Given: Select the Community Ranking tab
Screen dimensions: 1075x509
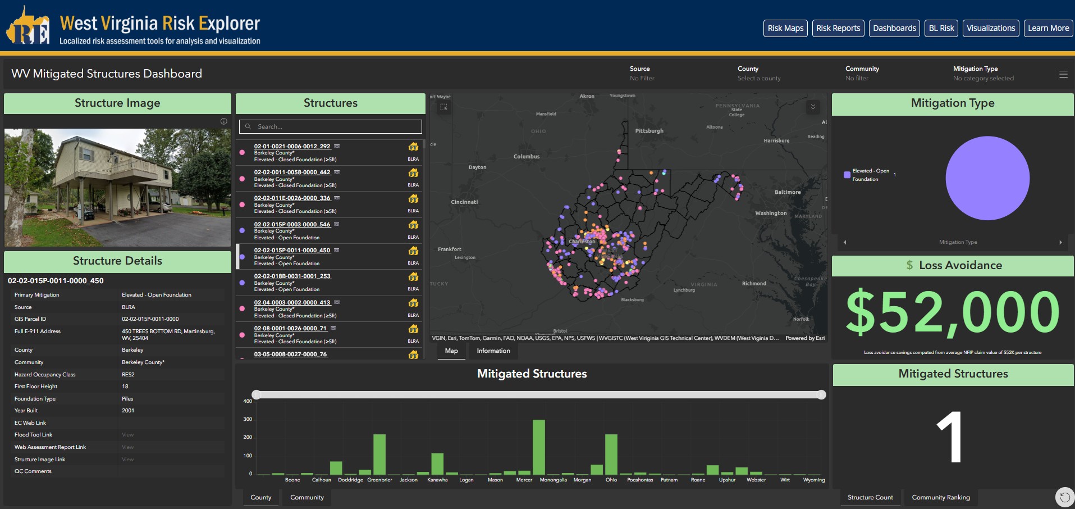Looking at the screenshot, I should [x=940, y=497].
